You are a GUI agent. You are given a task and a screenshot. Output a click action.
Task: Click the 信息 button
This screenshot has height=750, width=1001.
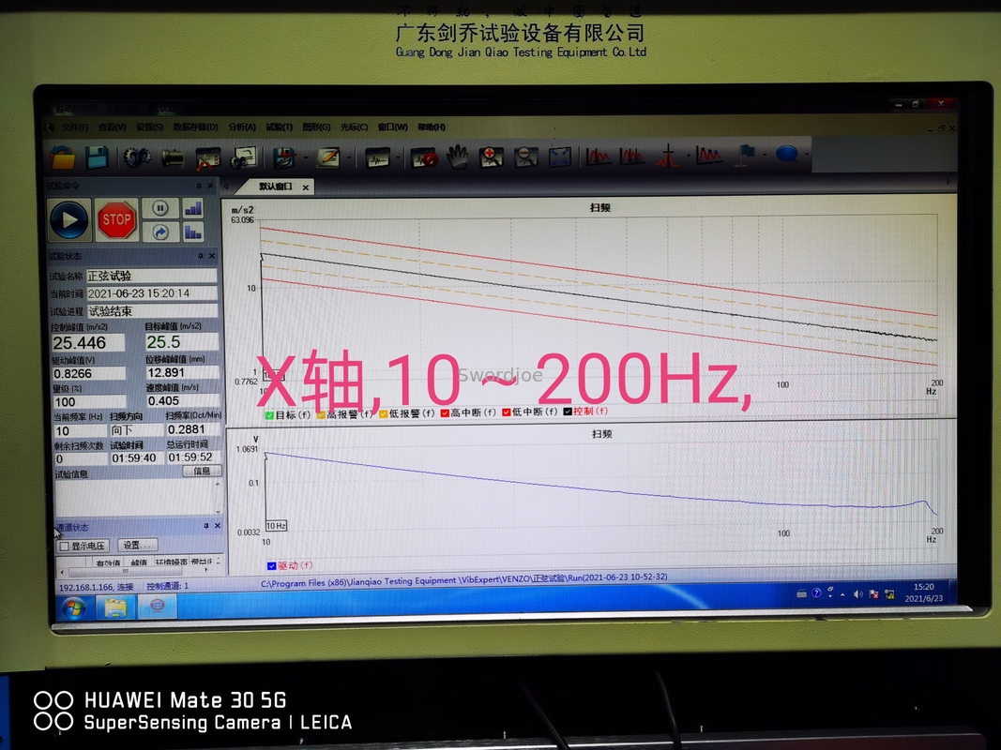coord(202,472)
